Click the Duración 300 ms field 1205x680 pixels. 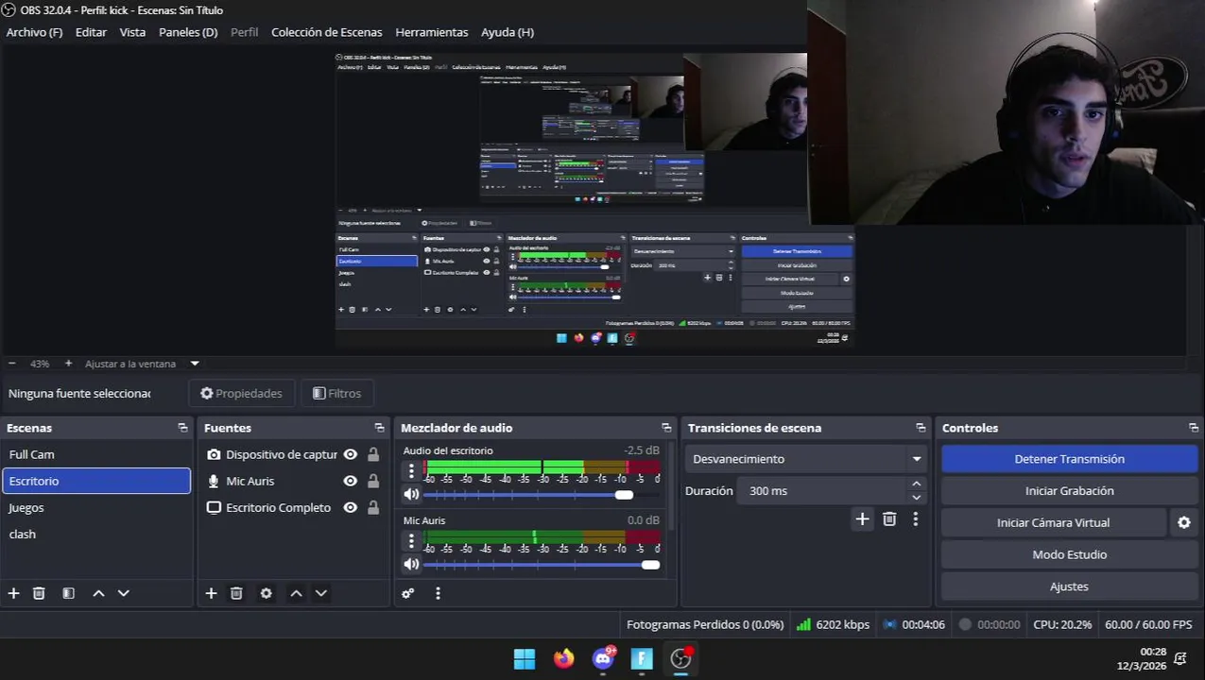(x=820, y=491)
